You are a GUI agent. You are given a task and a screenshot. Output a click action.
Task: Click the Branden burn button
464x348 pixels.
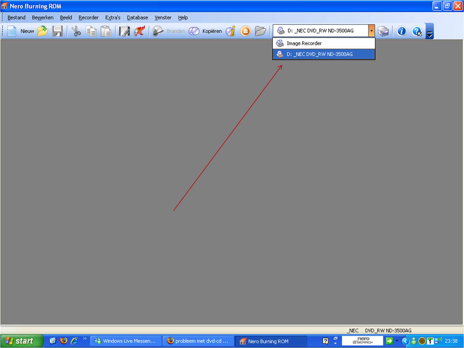click(x=169, y=31)
